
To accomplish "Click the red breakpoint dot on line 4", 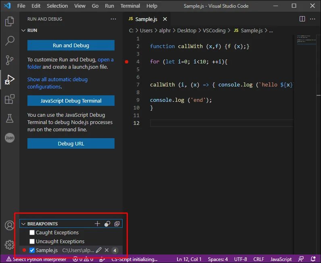I will [x=127, y=62].
